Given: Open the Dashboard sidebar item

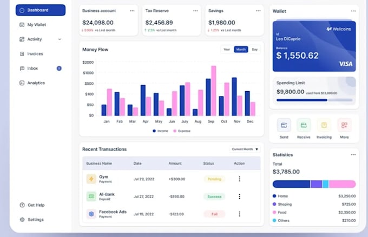Looking at the screenshot, I should coord(41,10).
